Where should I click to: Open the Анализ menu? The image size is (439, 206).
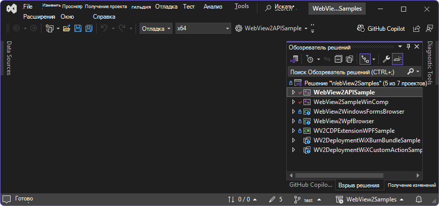(x=213, y=7)
